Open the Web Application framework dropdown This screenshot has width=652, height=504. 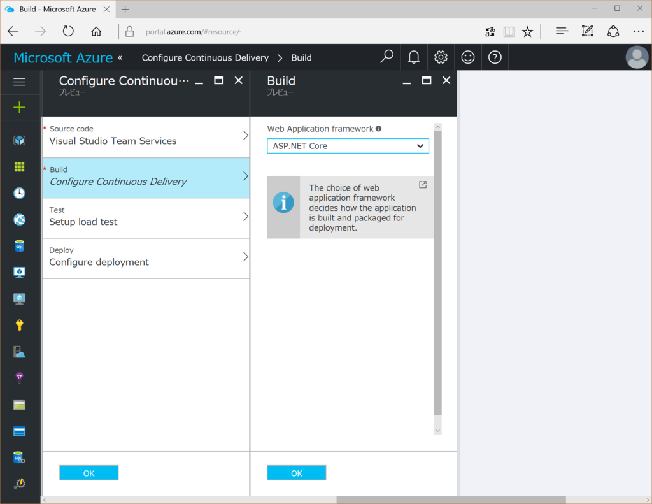tap(348, 146)
